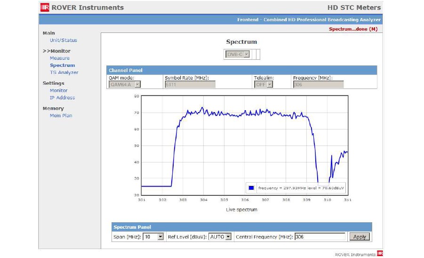This screenshot has width=424, height=258.
Task: Open the Ref Level AUTO dropdown
Action: click(220, 237)
